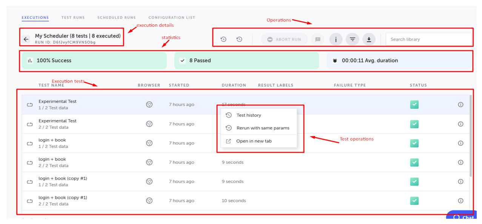Expand loop icon of login + book 1/2 row
The image size is (482, 224).
point(30,143)
